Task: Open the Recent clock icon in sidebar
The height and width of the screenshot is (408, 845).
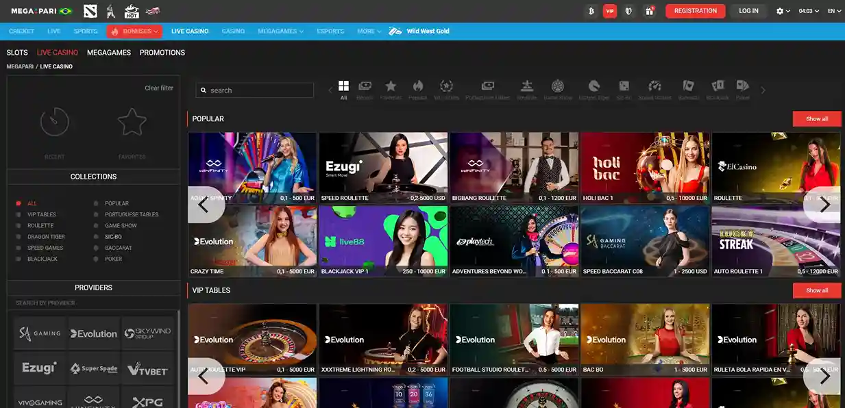Action: [x=55, y=123]
